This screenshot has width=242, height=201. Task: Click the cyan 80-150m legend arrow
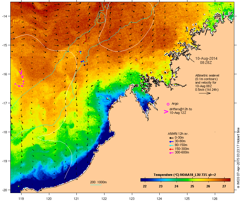(171, 145)
